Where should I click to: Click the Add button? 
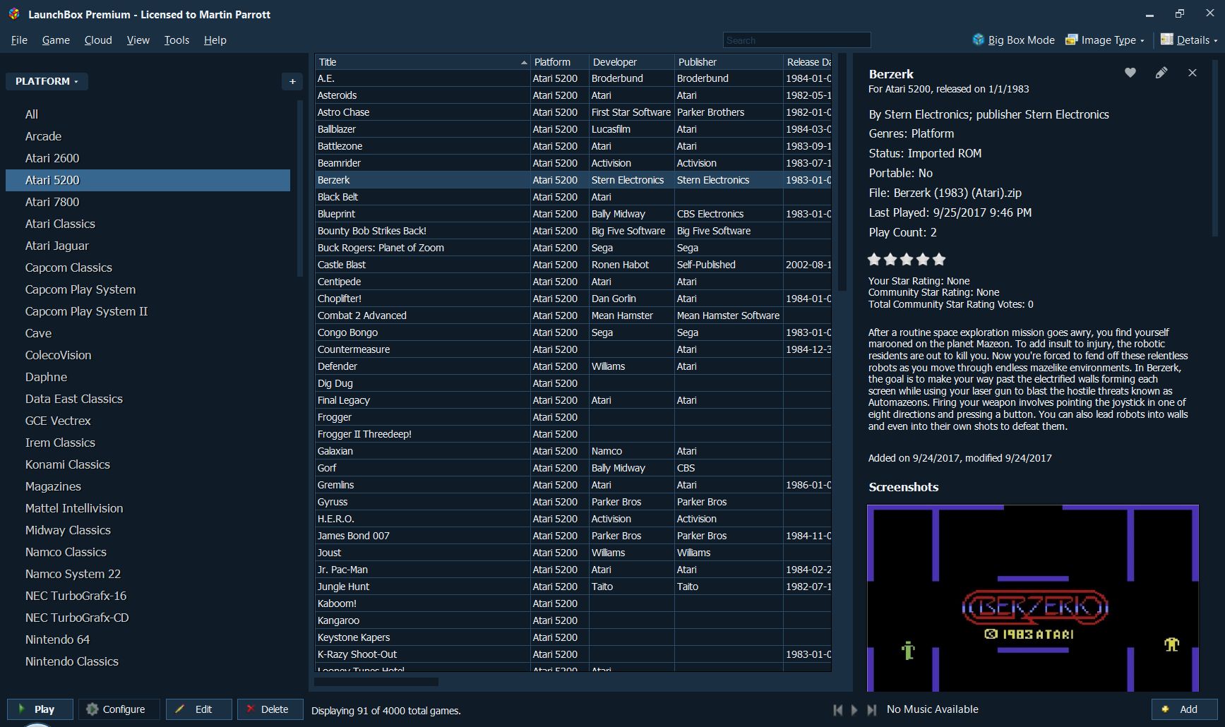click(x=1185, y=709)
